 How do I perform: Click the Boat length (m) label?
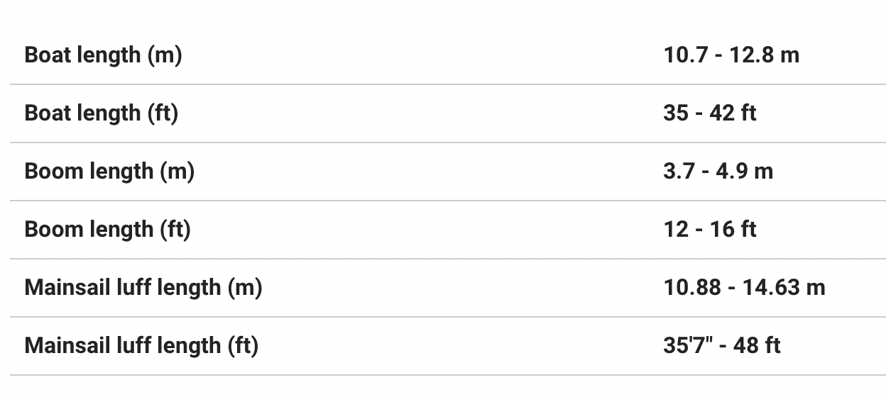pos(103,55)
